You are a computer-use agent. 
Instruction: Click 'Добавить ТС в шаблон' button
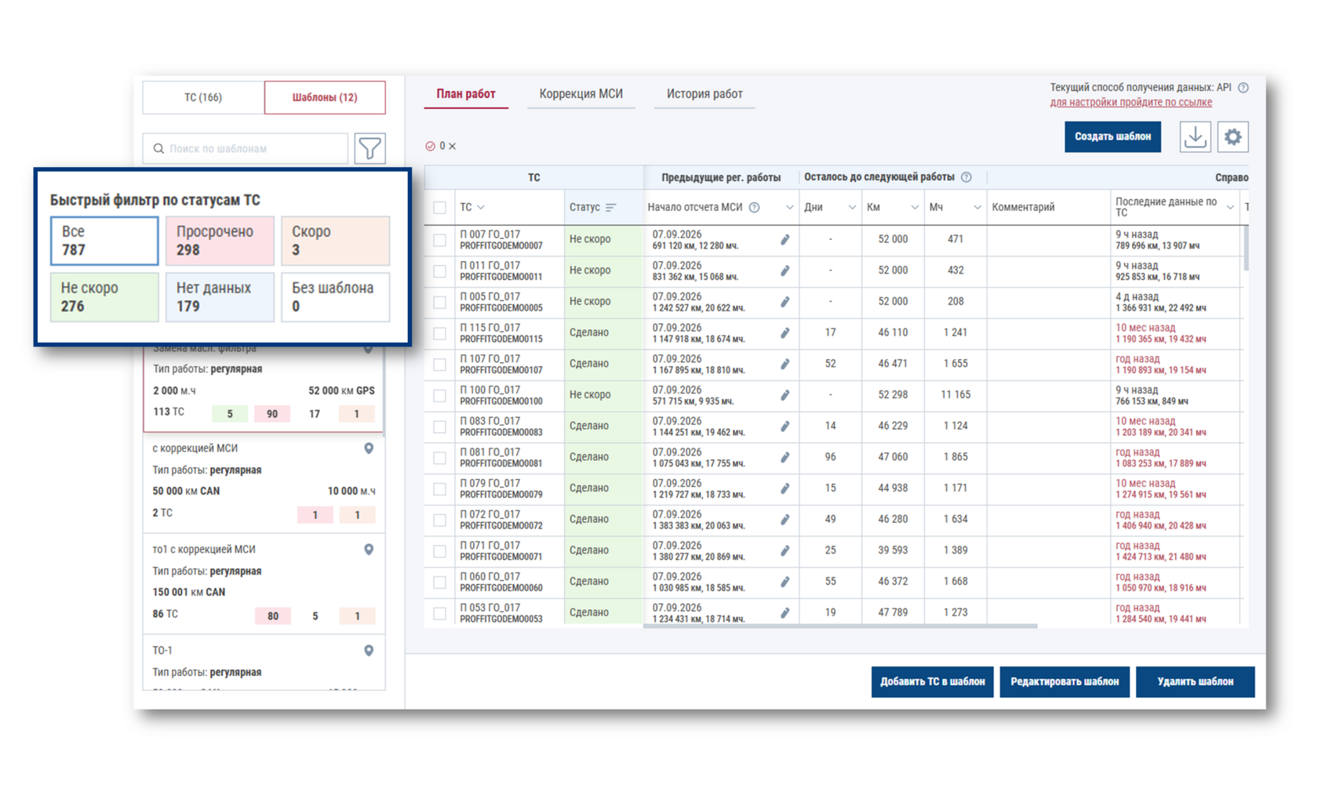932,681
